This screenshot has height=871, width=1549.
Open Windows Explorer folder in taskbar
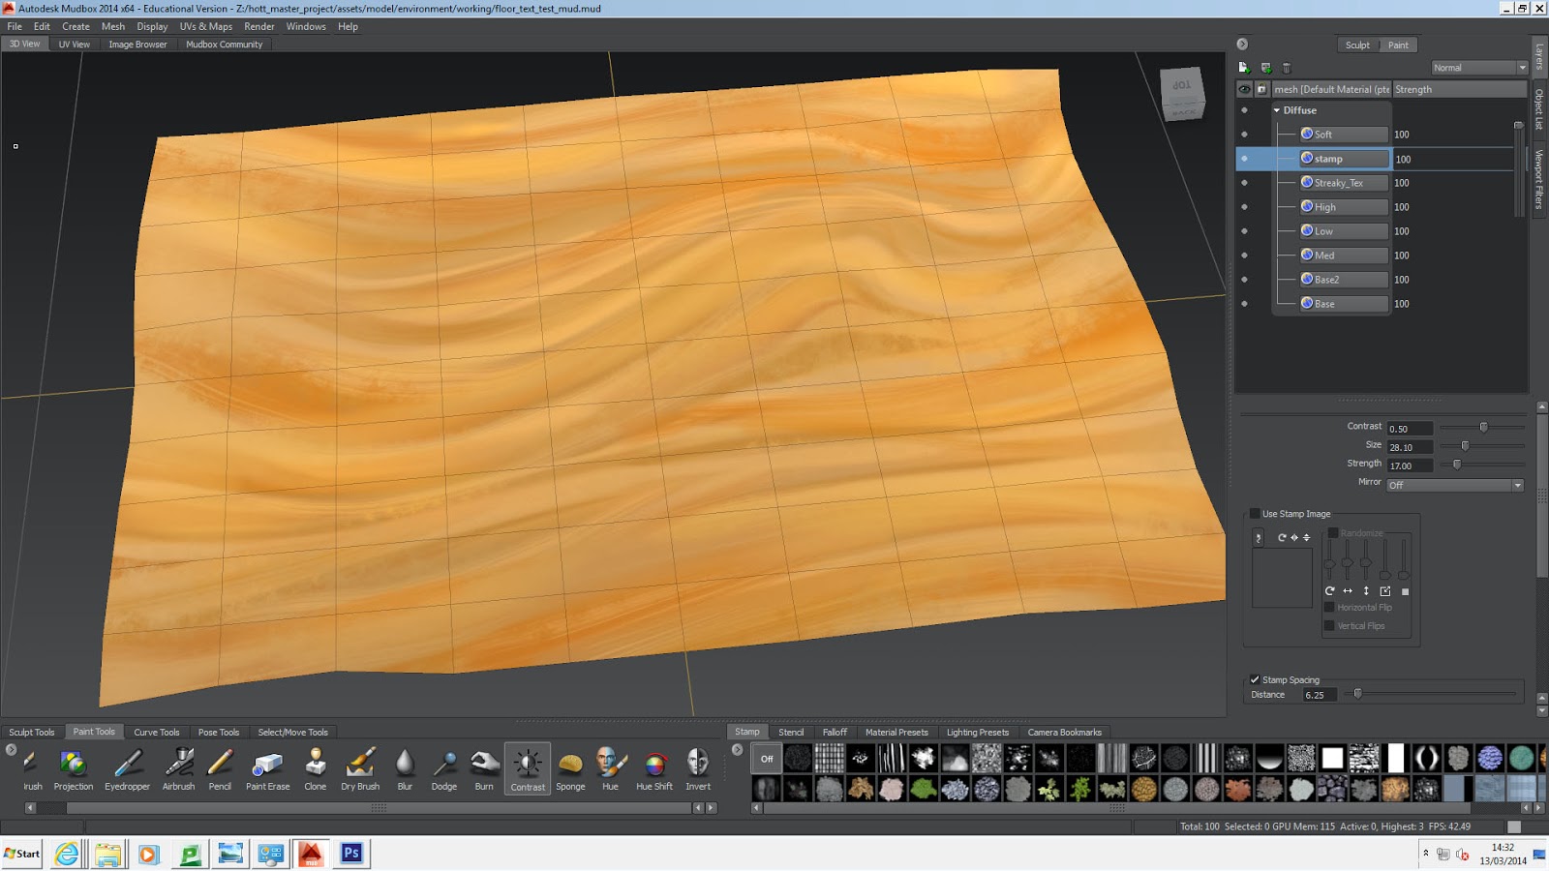click(x=107, y=854)
